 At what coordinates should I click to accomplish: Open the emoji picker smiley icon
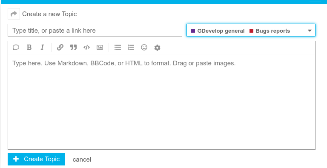(144, 48)
